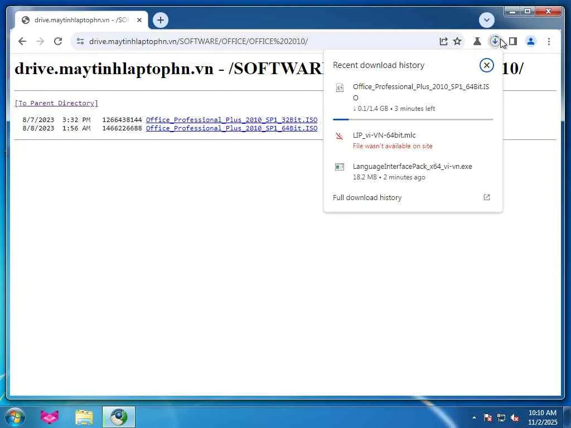Close the drive.maytinhlaptophn.vn tab

139,20
